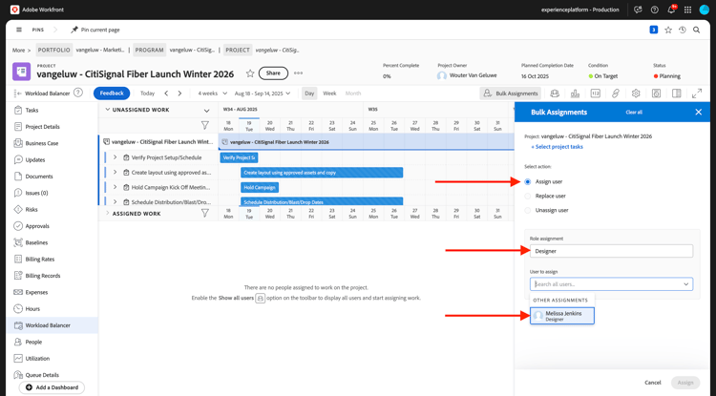The height and width of the screenshot is (396, 716).
Task: Expand Verify Project Setup/Schedule task
Action: coord(116,157)
